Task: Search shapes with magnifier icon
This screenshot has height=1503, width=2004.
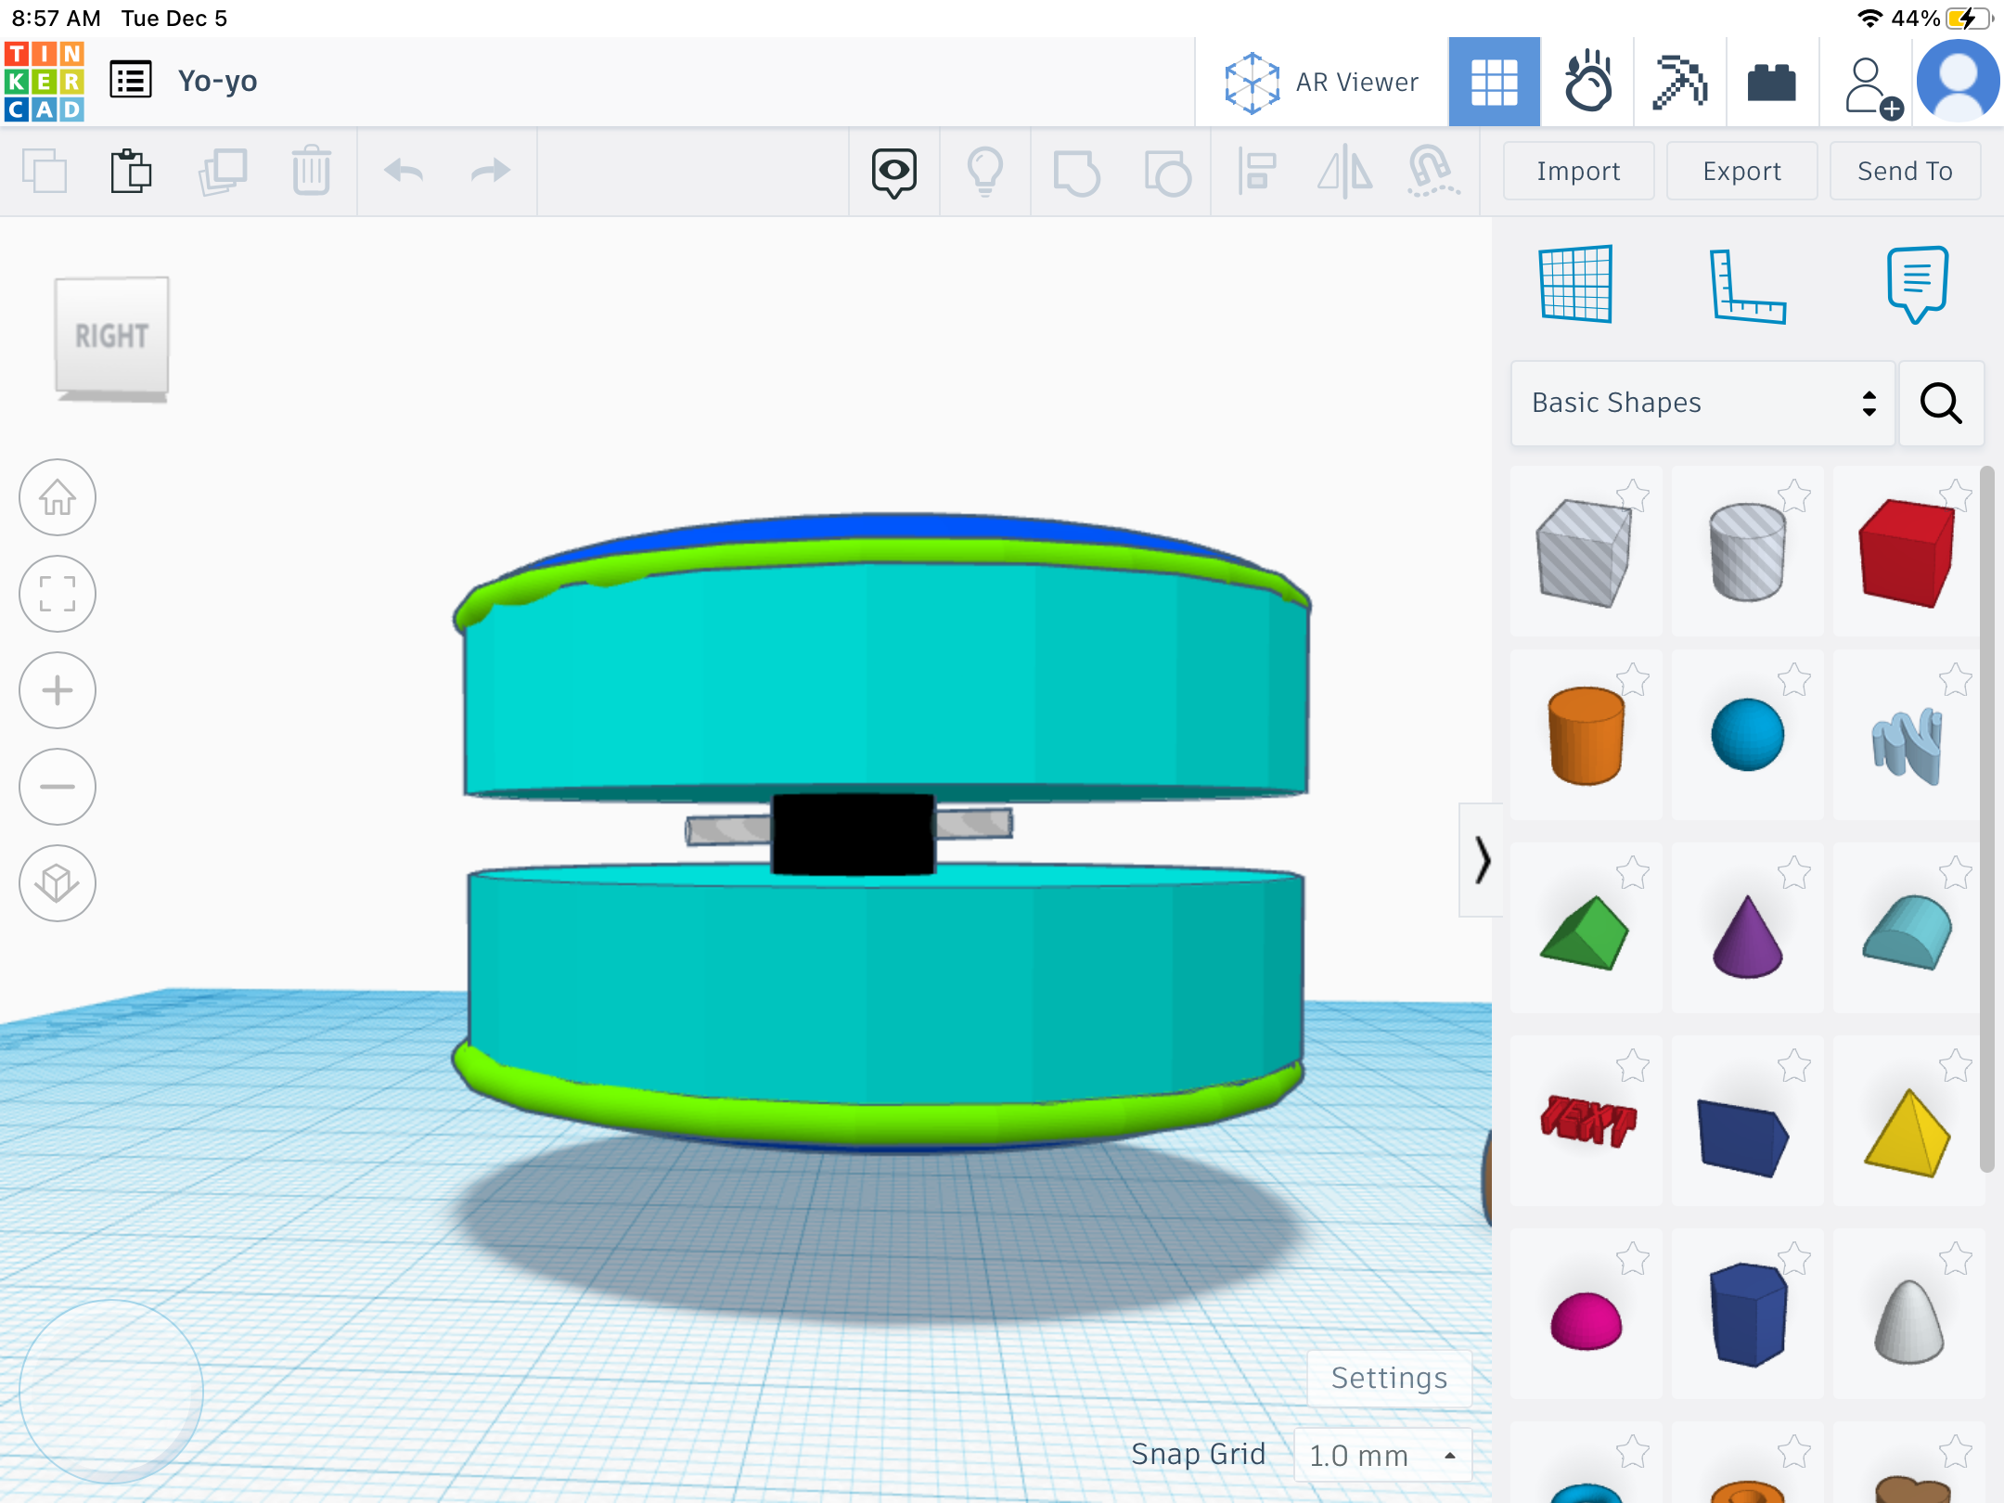Action: [1941, 404]
